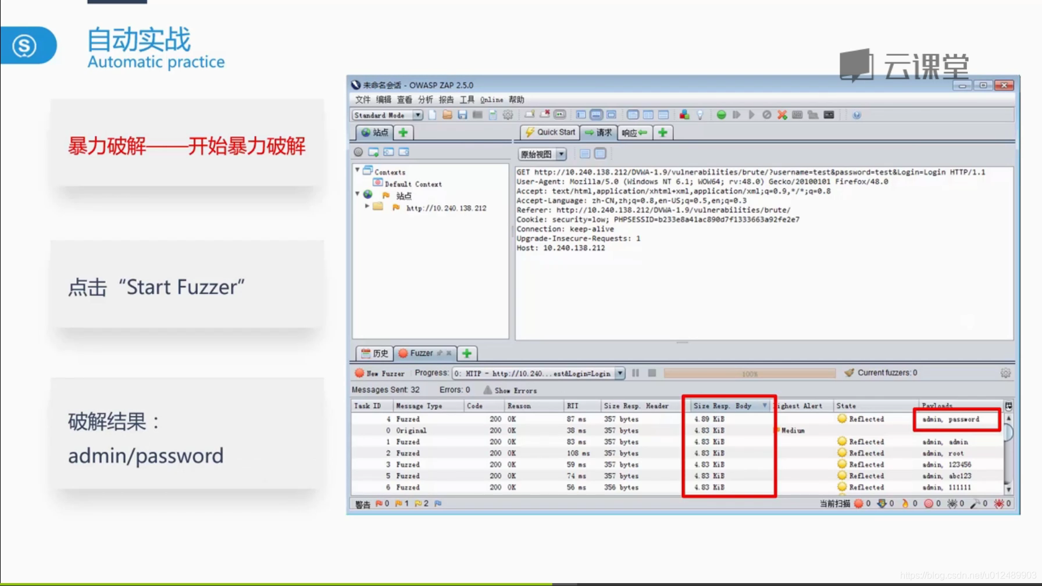
Task: Click the yellow flag alerts count 2
Action: [422, 503]
